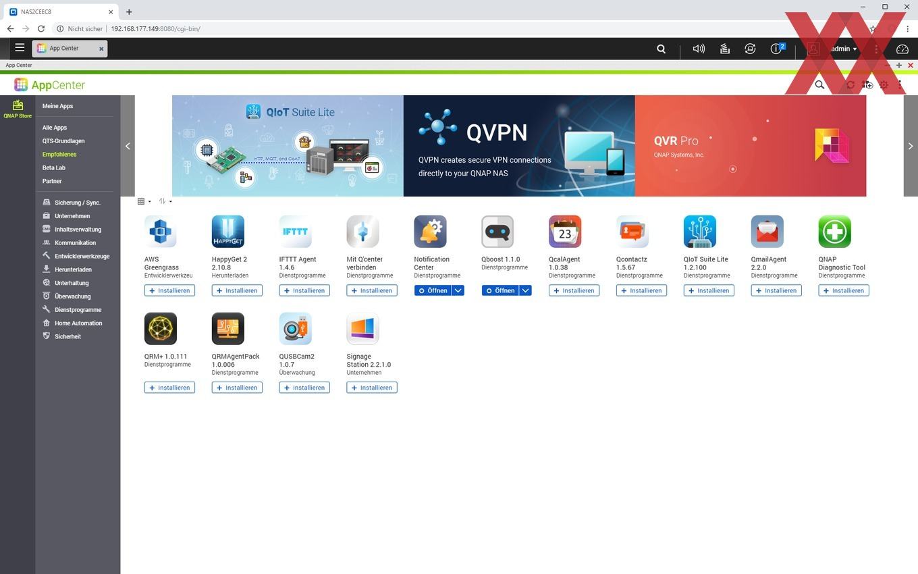This screenshot has height=574, width=918.
Task: Select Alle Apps in sidebar
Action: pyautogui.click(x=55, y=128)
